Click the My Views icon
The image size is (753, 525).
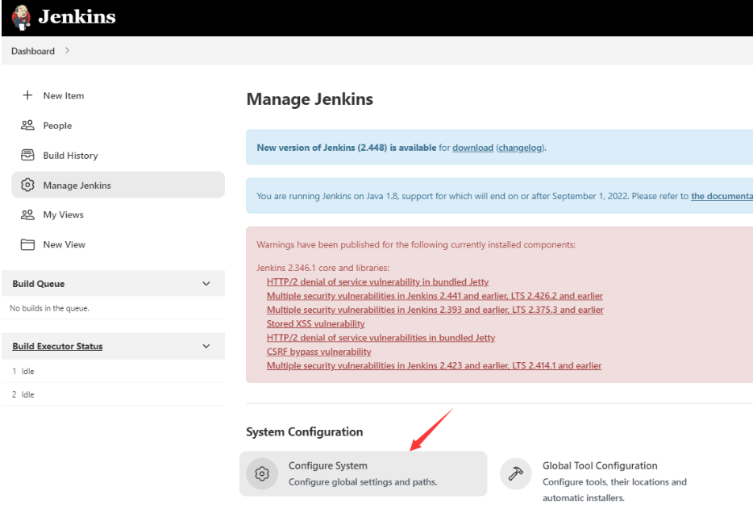(x=27, y=215)
